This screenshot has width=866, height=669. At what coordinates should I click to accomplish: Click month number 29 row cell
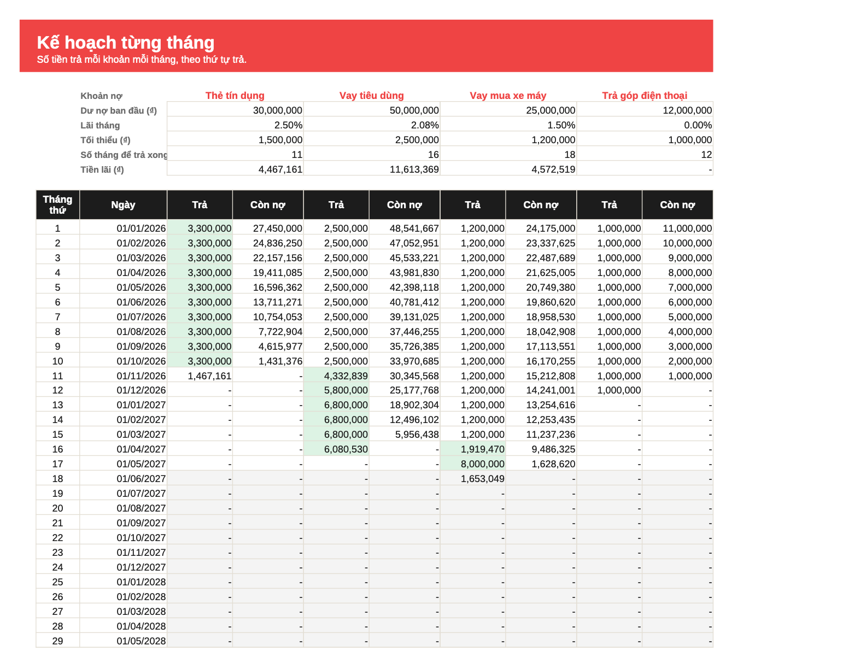[x=58, y=641]
